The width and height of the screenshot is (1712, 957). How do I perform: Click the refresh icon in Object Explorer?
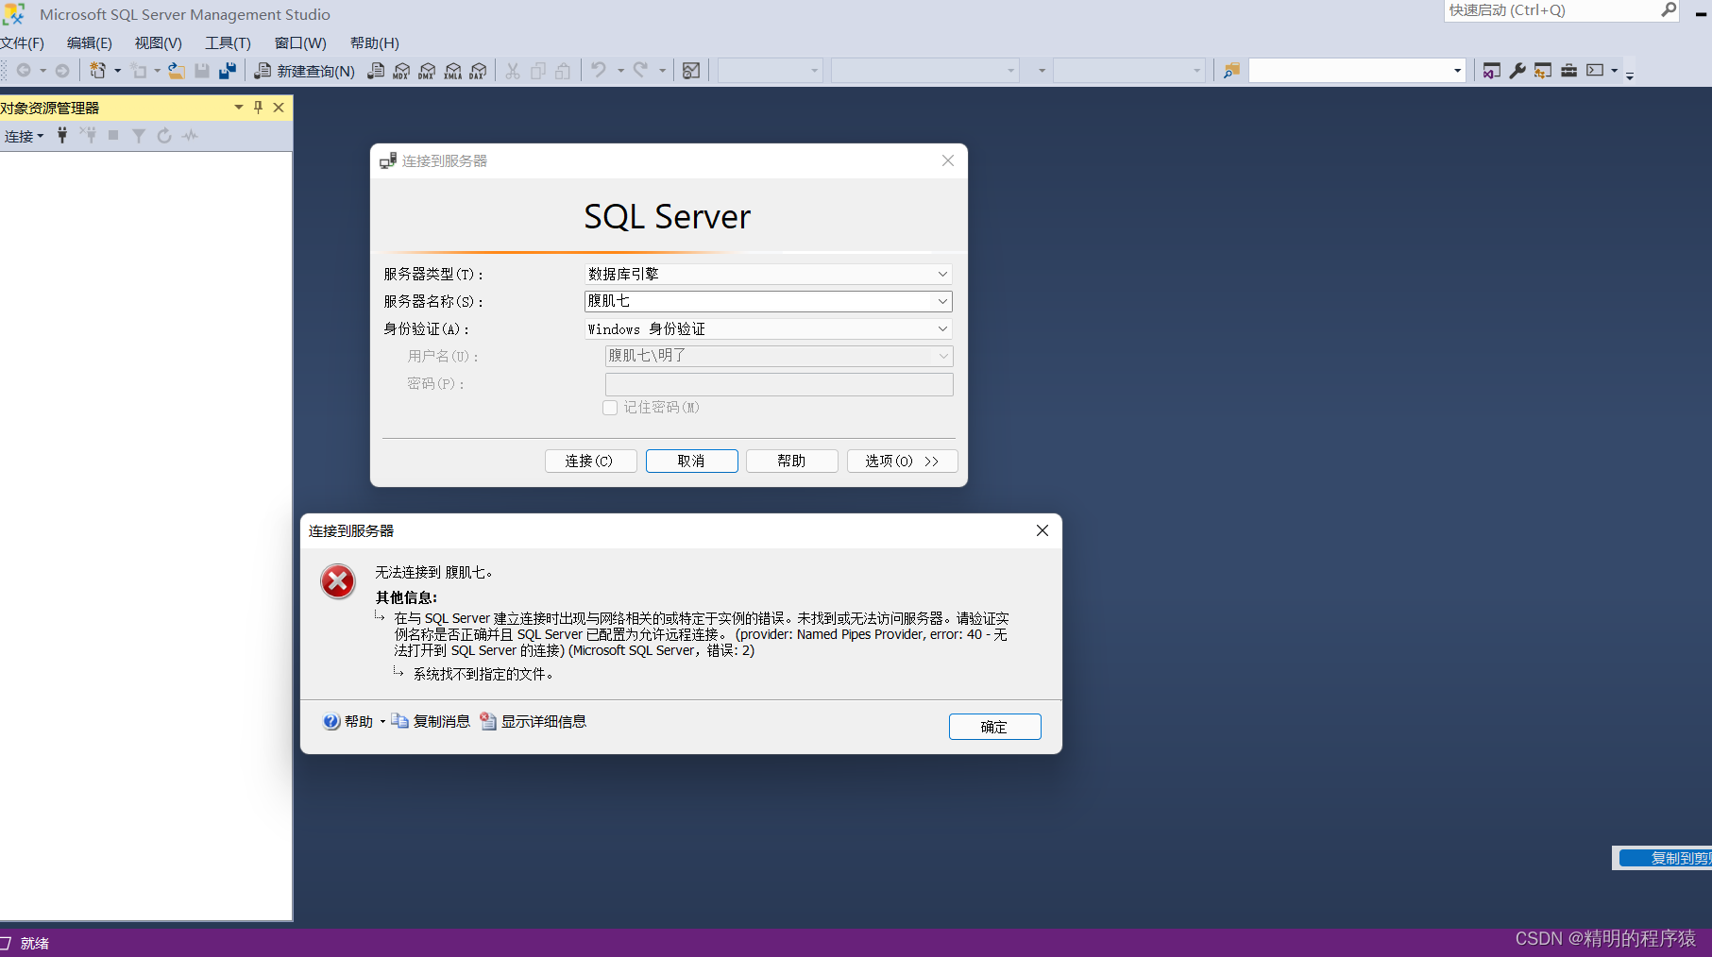(164, 136)
